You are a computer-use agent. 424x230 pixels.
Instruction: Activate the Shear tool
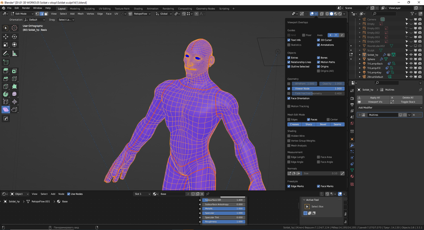[x=6, y=110]
